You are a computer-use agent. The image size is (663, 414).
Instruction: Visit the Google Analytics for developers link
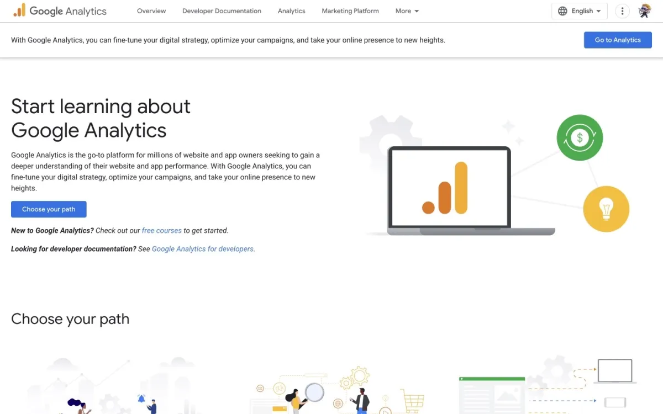[202, 248]
